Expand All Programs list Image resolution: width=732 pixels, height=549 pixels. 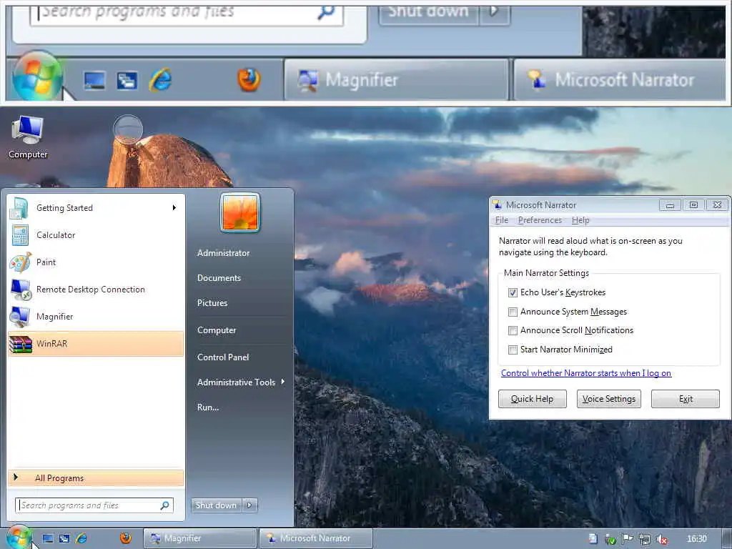96,478
